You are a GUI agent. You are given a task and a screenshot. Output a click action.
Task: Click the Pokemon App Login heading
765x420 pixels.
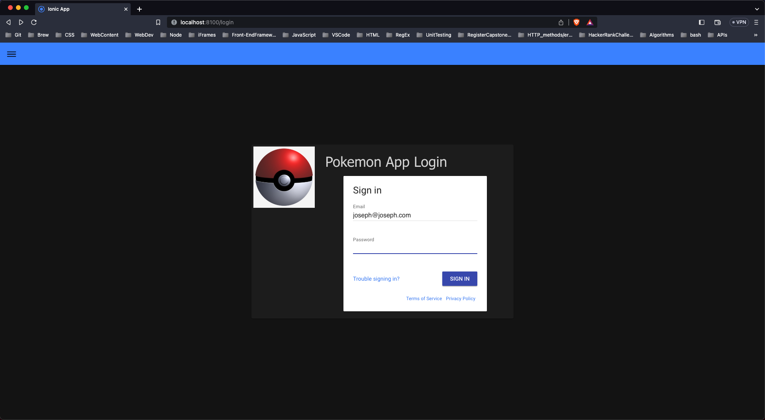click(x=386, y=162)
